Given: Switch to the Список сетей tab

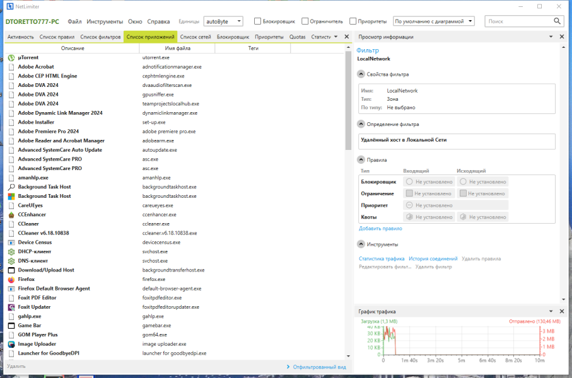Looking at the screenshot, I should [x=196, y=37].
